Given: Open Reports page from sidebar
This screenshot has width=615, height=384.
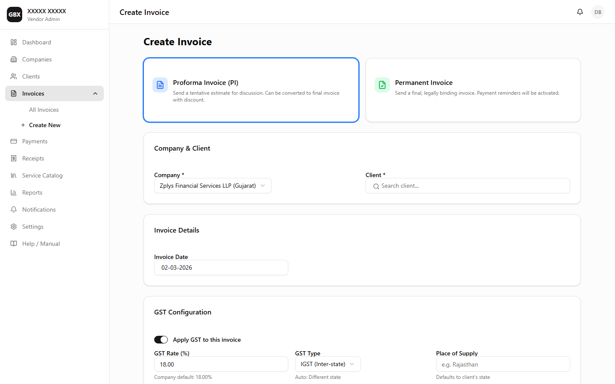Looking at the screenshot, I should pos(54,192).
